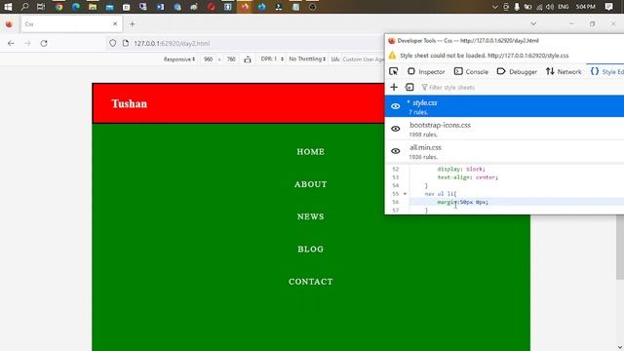
Task: Close the Css browser tab
Action: (115, 23)
